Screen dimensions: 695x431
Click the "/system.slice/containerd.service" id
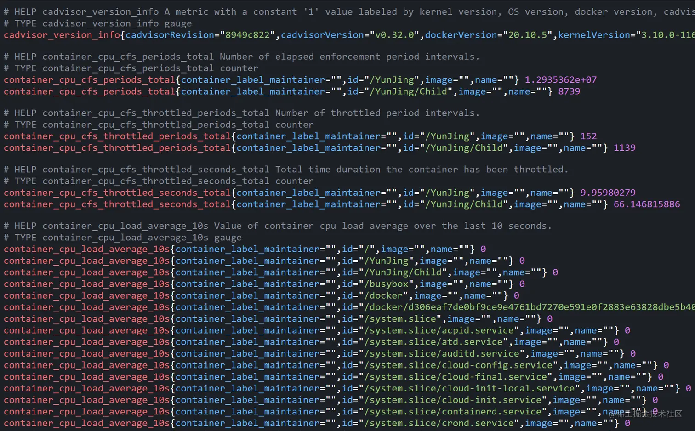[x=453, y=411]
